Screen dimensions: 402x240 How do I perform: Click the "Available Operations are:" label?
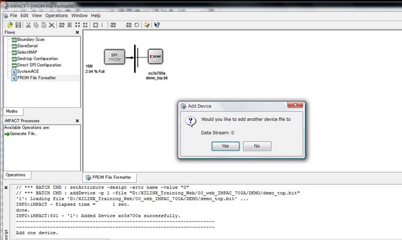click(x=27, y=128)
